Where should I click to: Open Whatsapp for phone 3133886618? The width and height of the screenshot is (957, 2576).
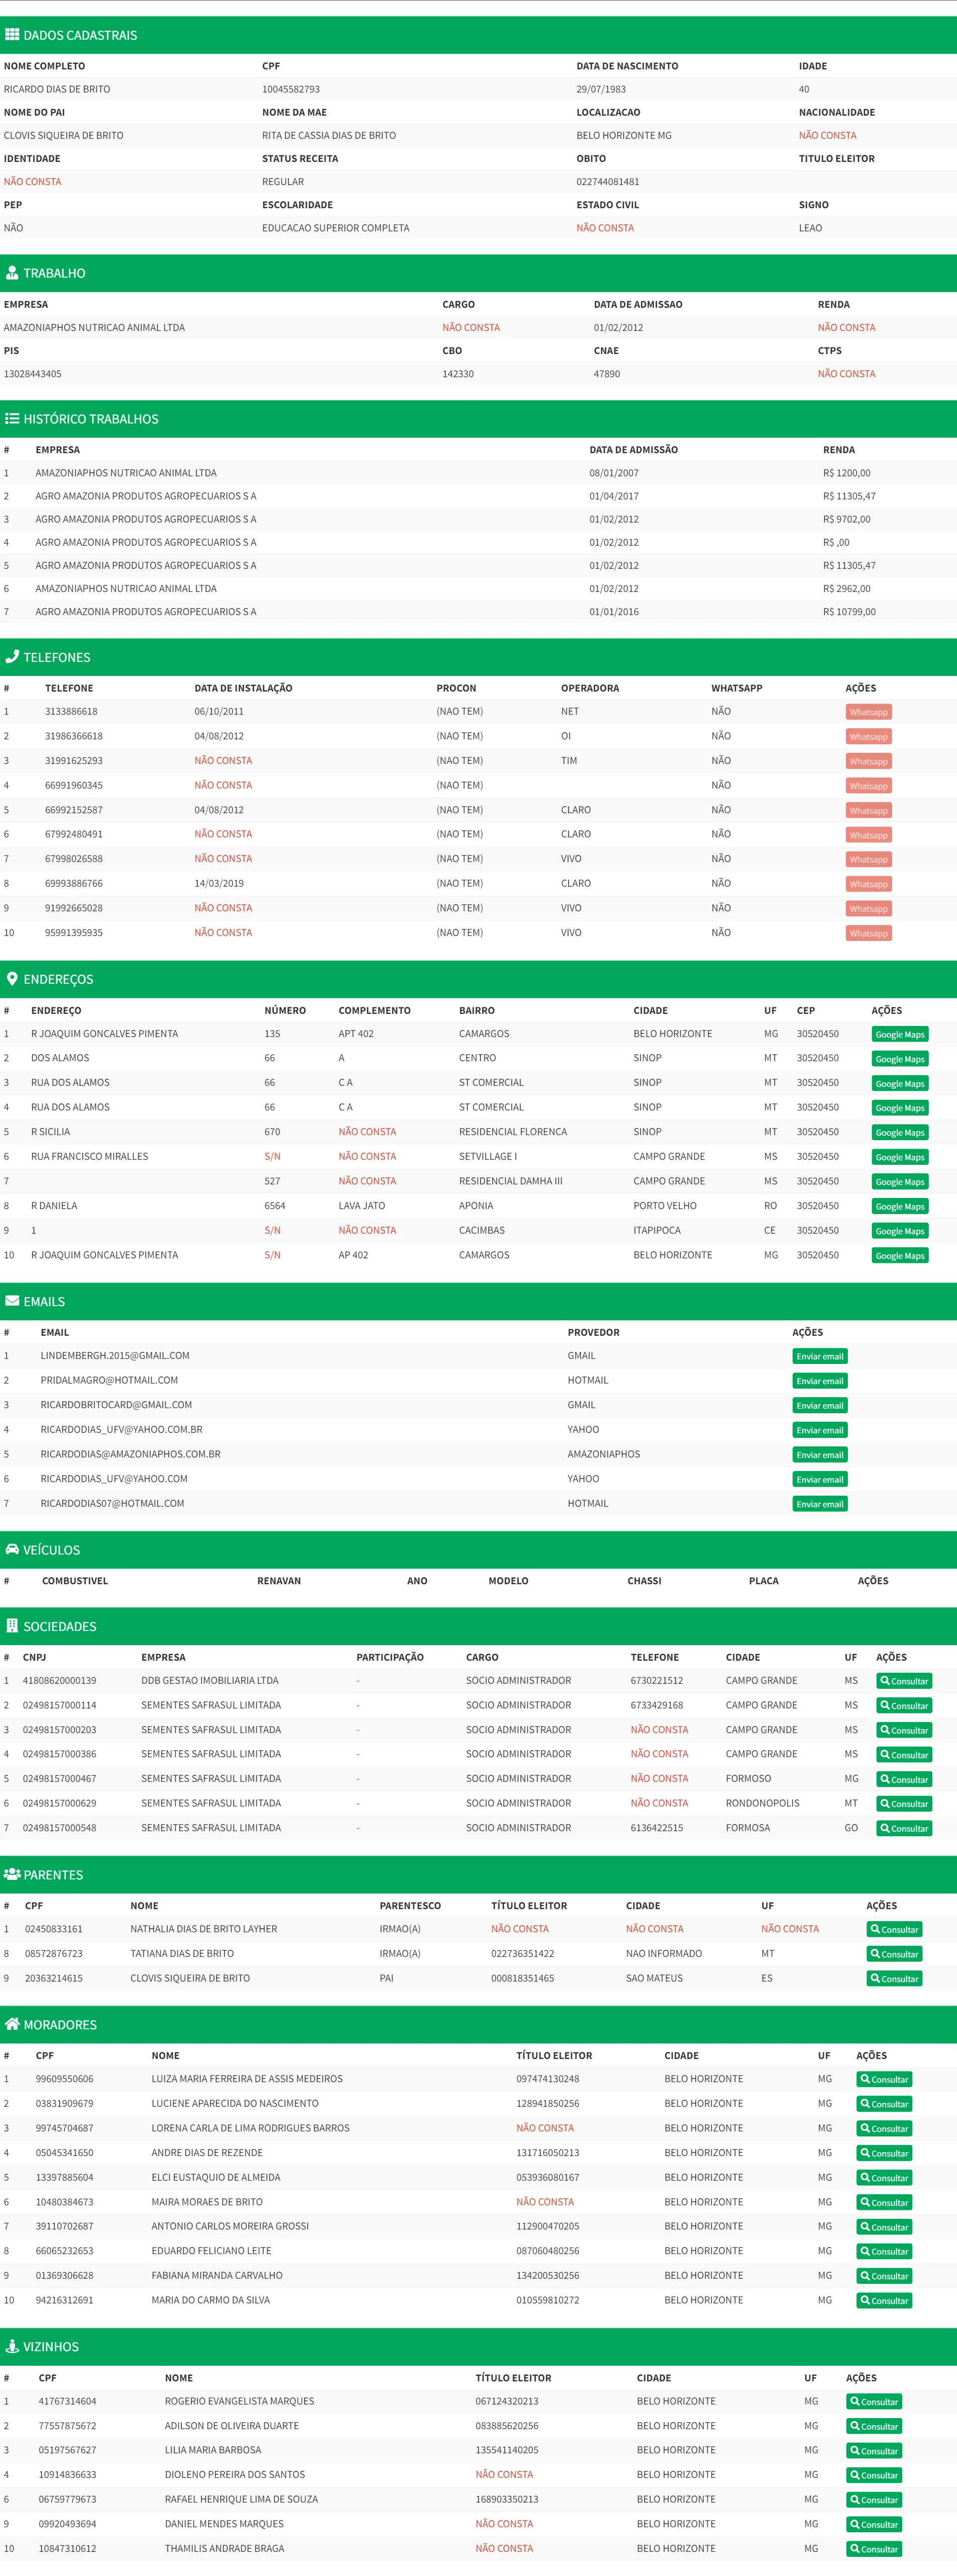(868, 712)
